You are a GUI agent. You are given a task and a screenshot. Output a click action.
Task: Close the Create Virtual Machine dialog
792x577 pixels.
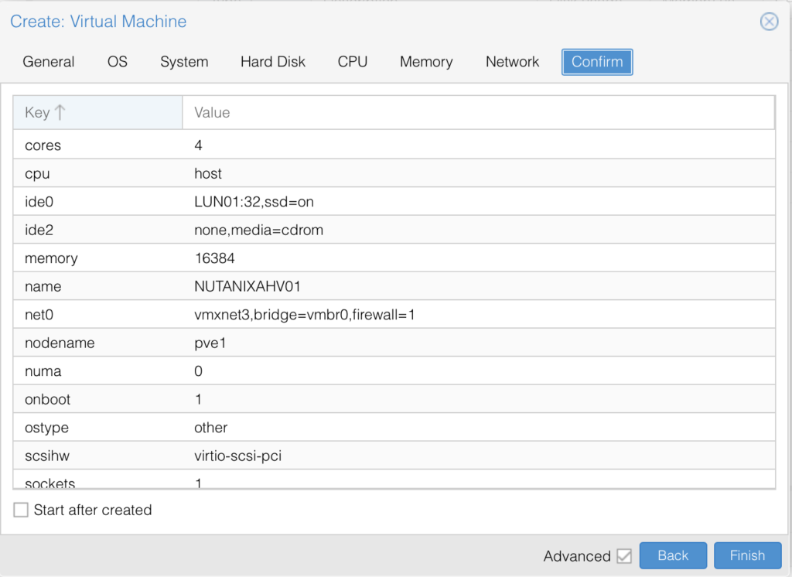769,21
